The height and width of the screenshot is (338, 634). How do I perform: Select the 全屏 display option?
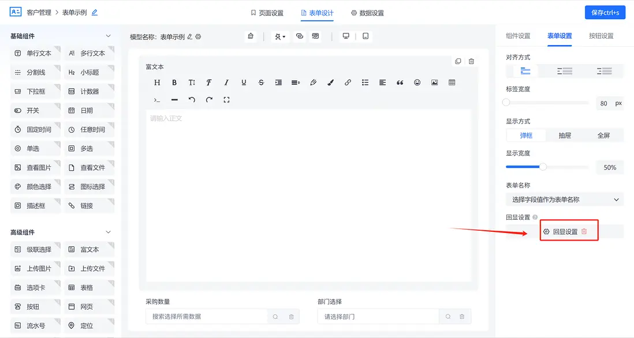[x=603, y=134]
